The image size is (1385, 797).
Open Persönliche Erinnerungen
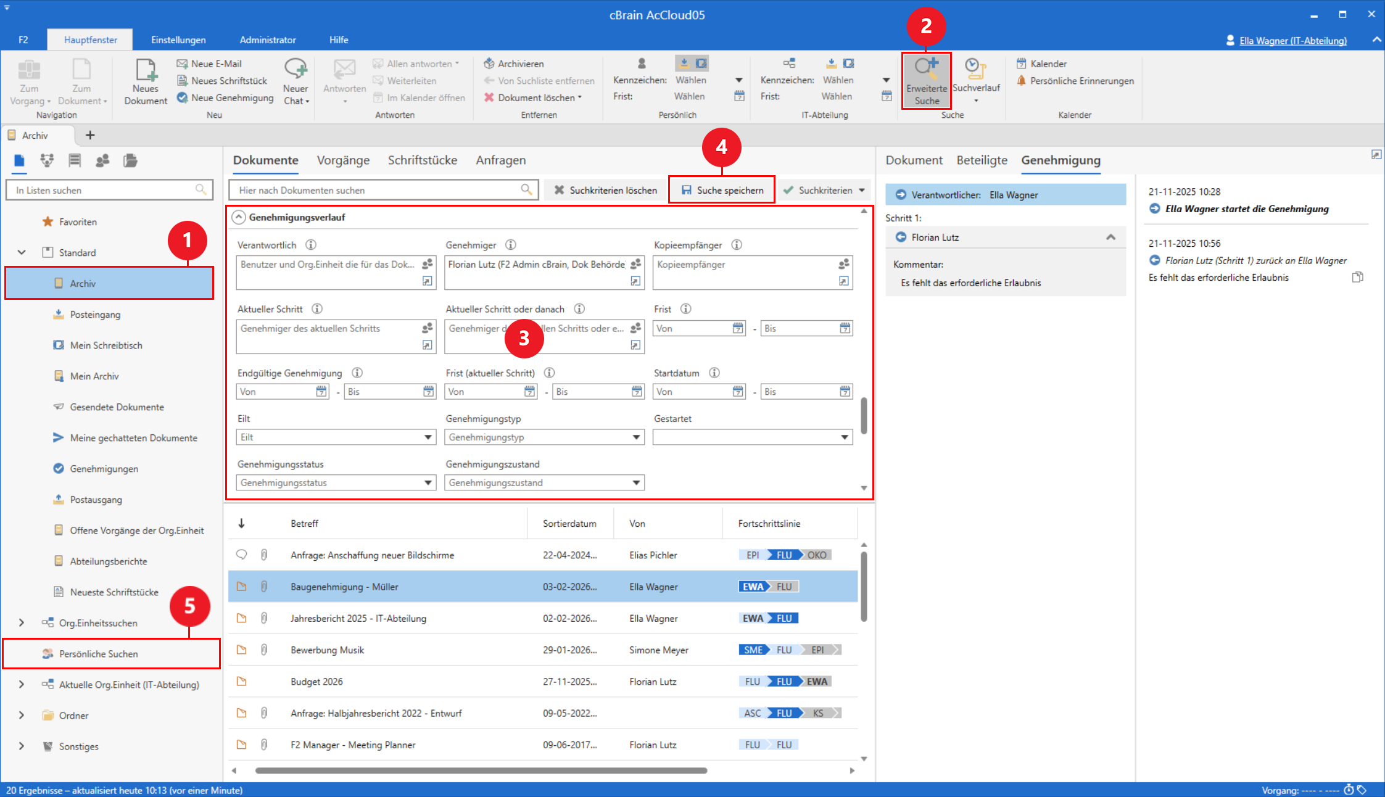[1076, 80]
